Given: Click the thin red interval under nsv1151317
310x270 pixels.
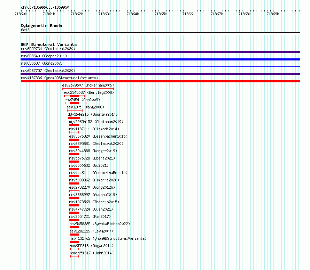Looking at the screenshot, I should (x=75, y=256).
